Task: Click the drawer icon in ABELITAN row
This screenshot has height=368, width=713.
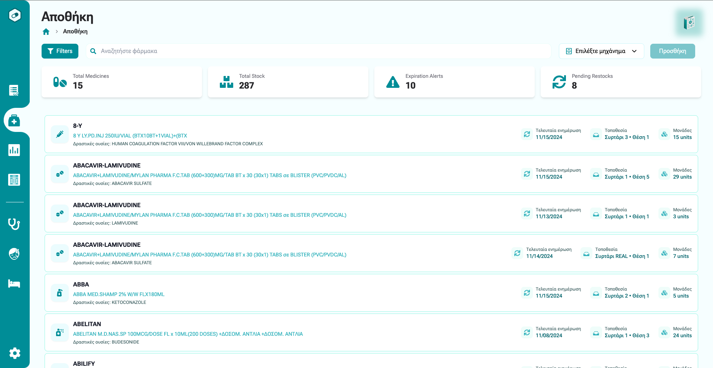Action: 596,332
